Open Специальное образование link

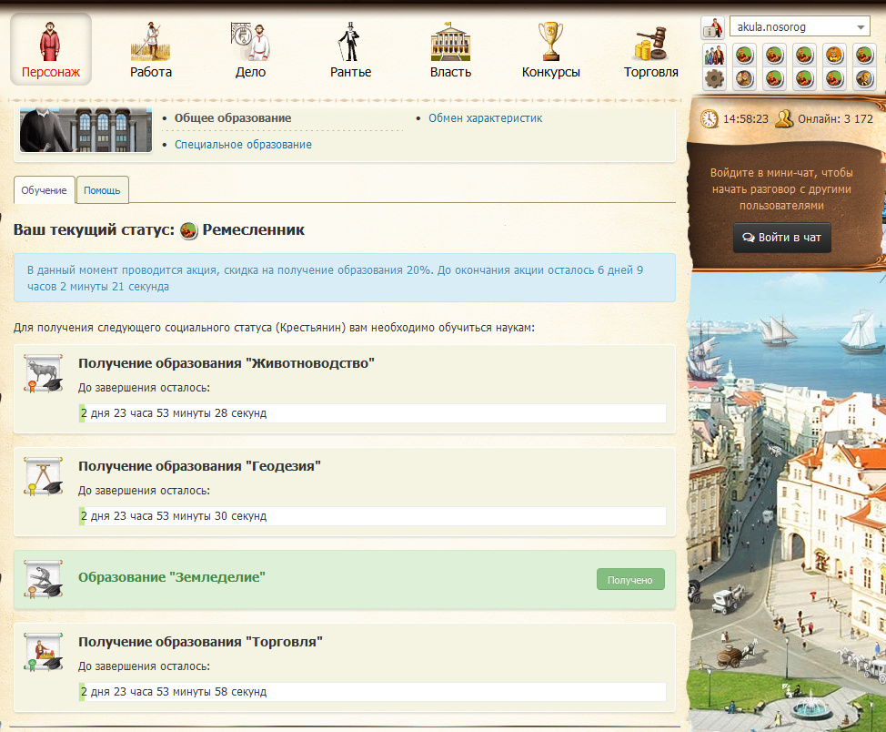[x=243, y=145]
